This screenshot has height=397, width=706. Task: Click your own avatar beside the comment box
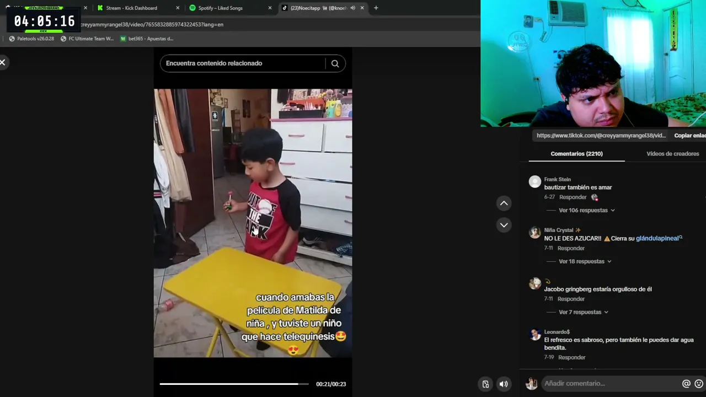tap(532, 384)
